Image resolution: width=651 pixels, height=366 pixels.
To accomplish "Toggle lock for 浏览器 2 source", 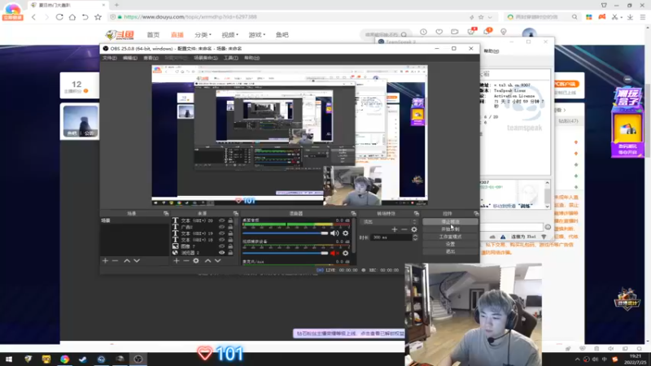I will tap(230, 252).
